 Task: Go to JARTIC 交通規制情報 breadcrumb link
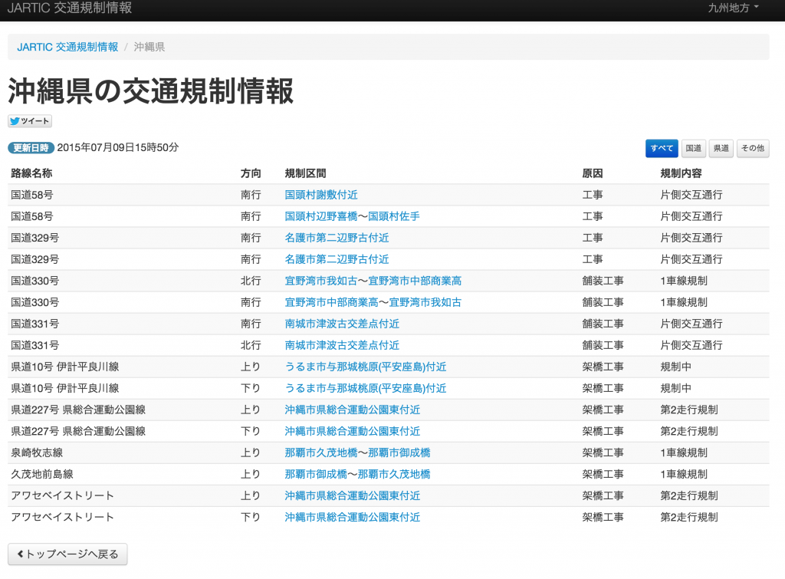click(67, 47)
